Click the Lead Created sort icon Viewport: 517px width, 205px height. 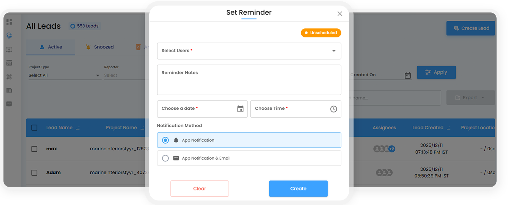tap(449, 128)
